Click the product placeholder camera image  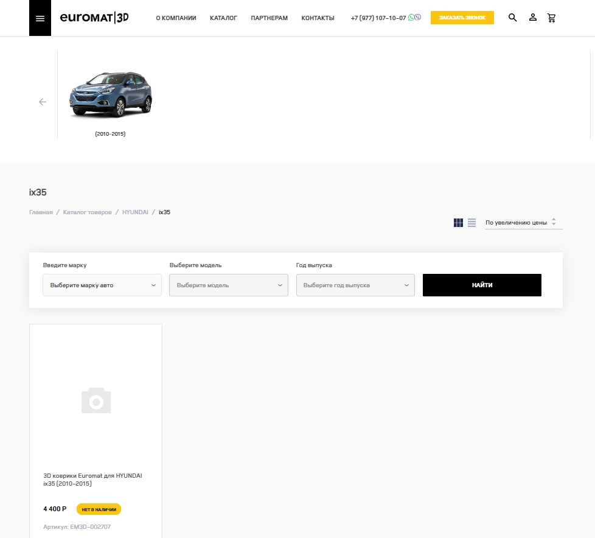click(96, 400)
